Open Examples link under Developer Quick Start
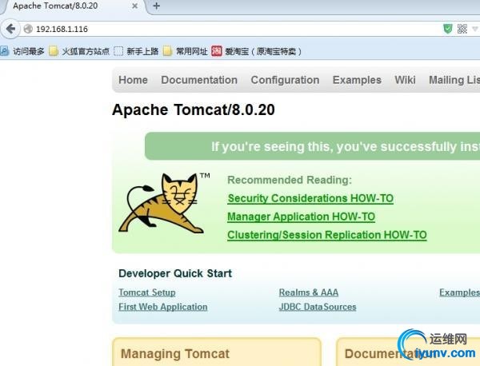 tap(459, 292)
